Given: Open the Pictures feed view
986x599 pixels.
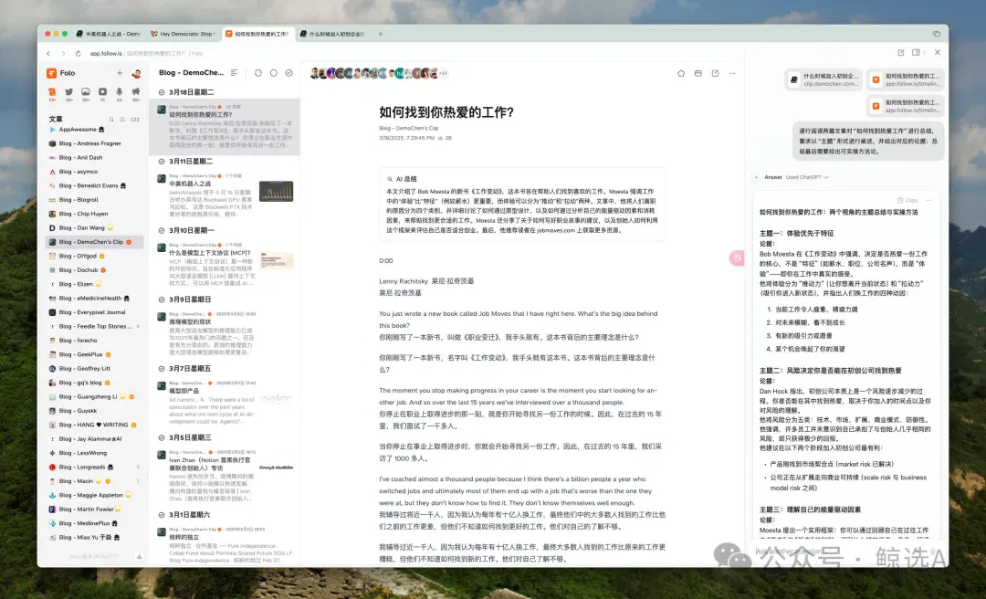Looking at the screenshot, I should tap(86, 92).
